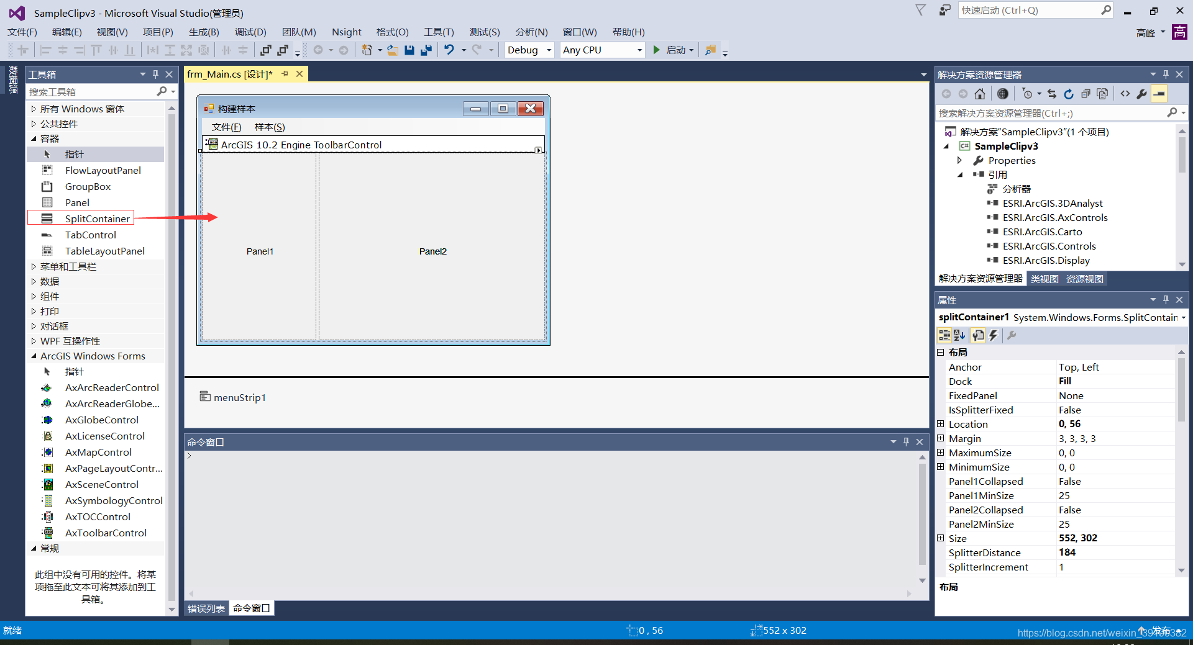Click the Pending Changes Filter clock icon

coord(1027,94)
